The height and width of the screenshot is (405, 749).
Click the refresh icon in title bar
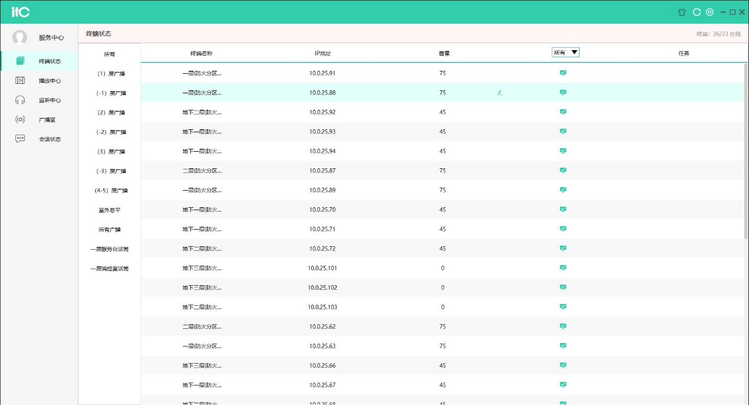pyautogui.click(x=696, y=12)
